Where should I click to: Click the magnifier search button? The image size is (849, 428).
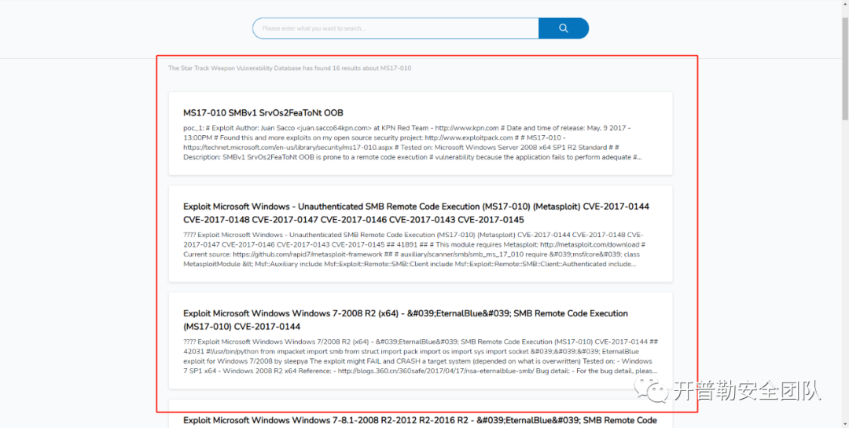[563, 28]
